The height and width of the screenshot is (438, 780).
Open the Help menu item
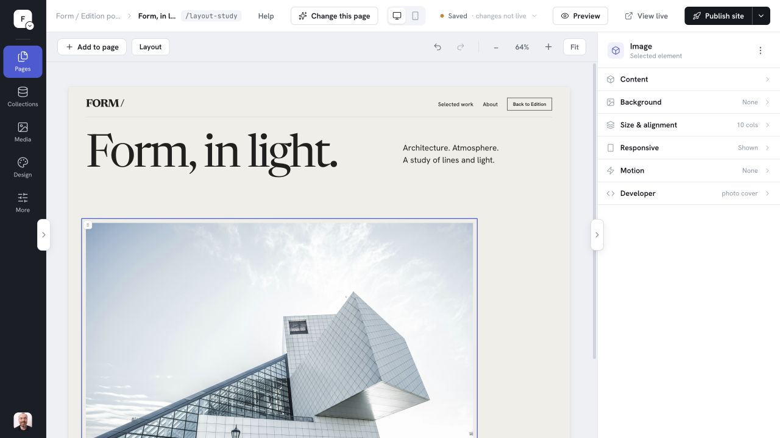coord(266,16)
